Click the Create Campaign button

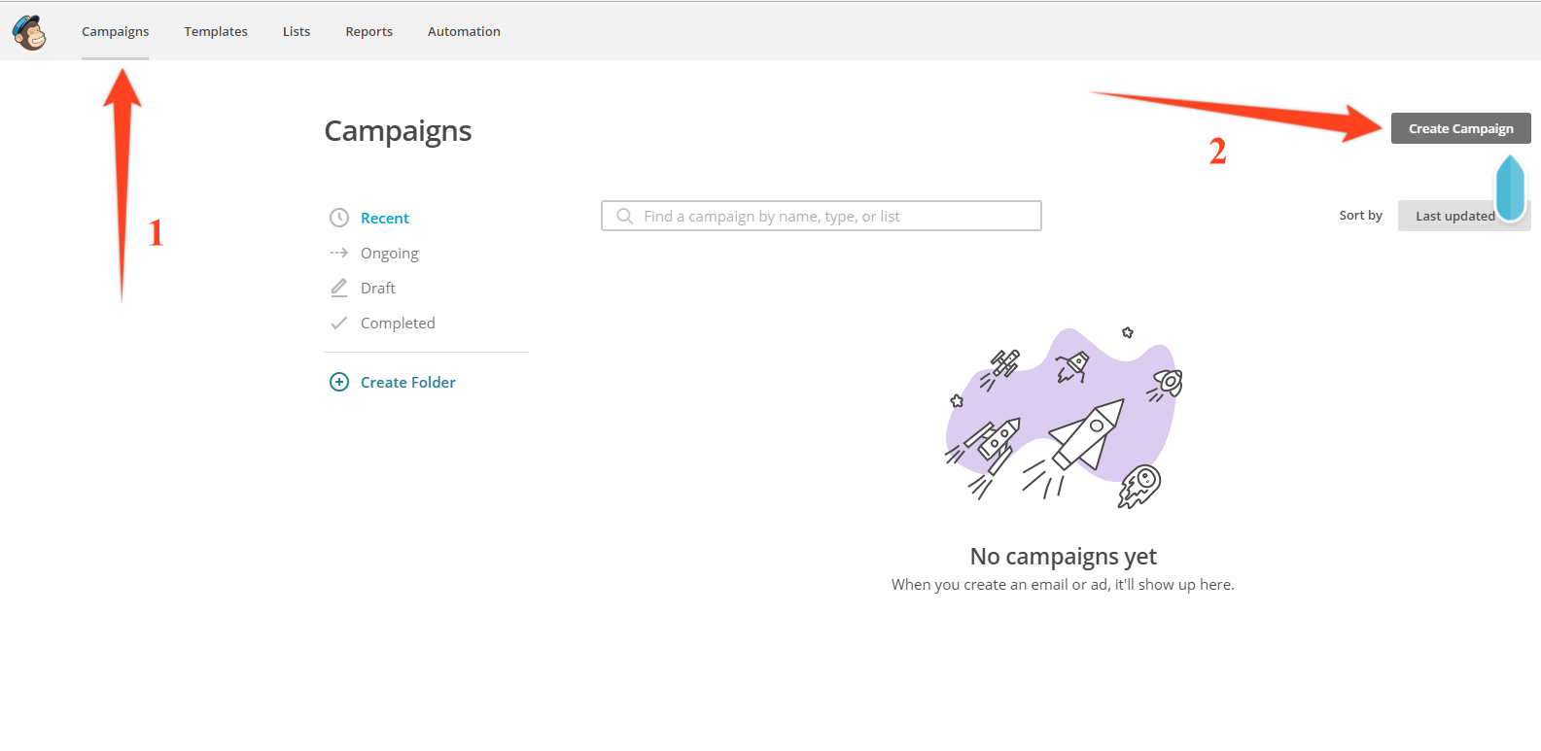click(x=1460, y=128)
